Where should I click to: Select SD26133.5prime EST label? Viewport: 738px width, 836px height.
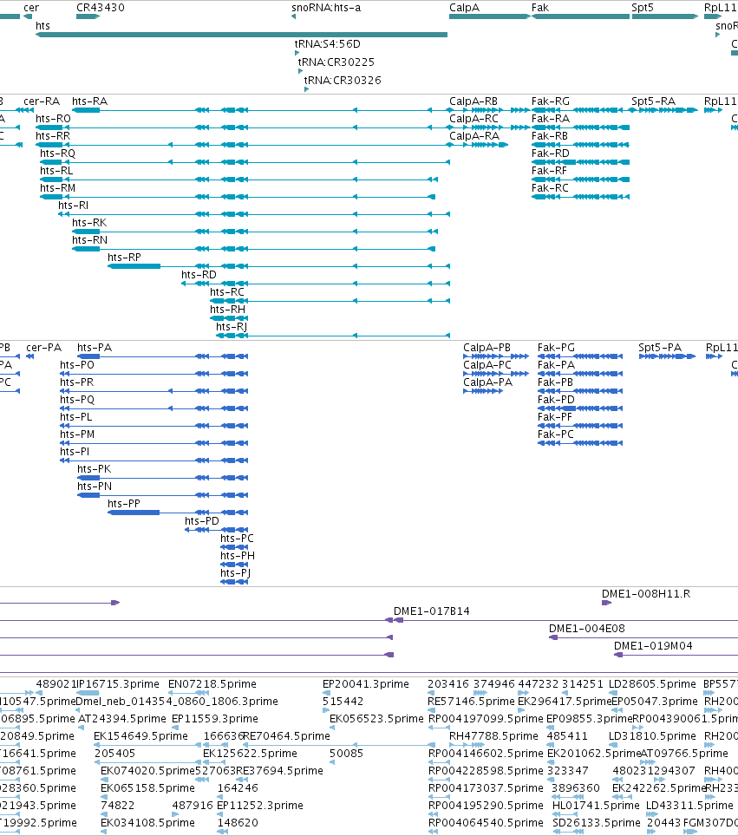coord(596,823)
